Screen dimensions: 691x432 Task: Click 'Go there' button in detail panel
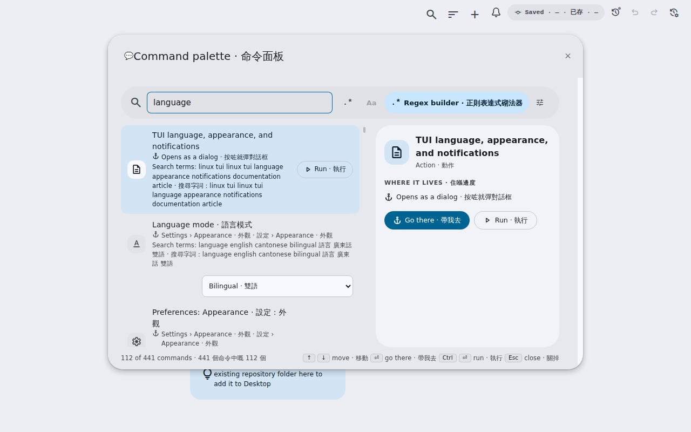pyautogui.click(x=427, y=220)
